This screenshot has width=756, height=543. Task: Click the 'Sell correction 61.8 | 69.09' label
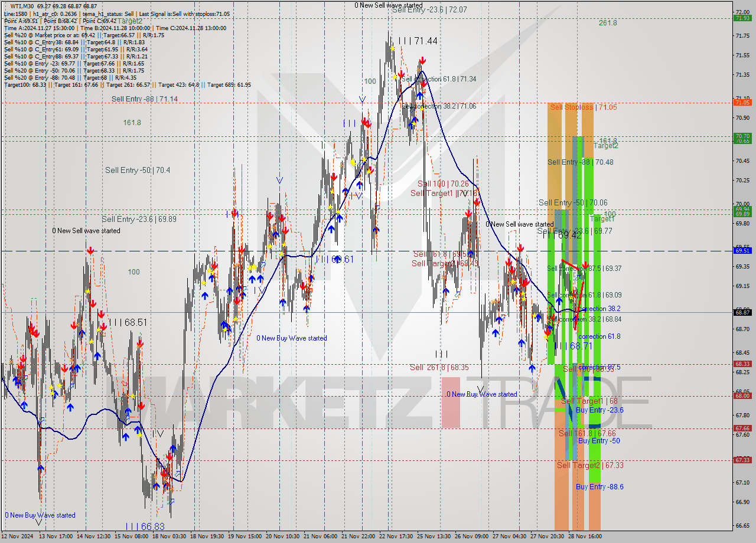click(584, 295)
